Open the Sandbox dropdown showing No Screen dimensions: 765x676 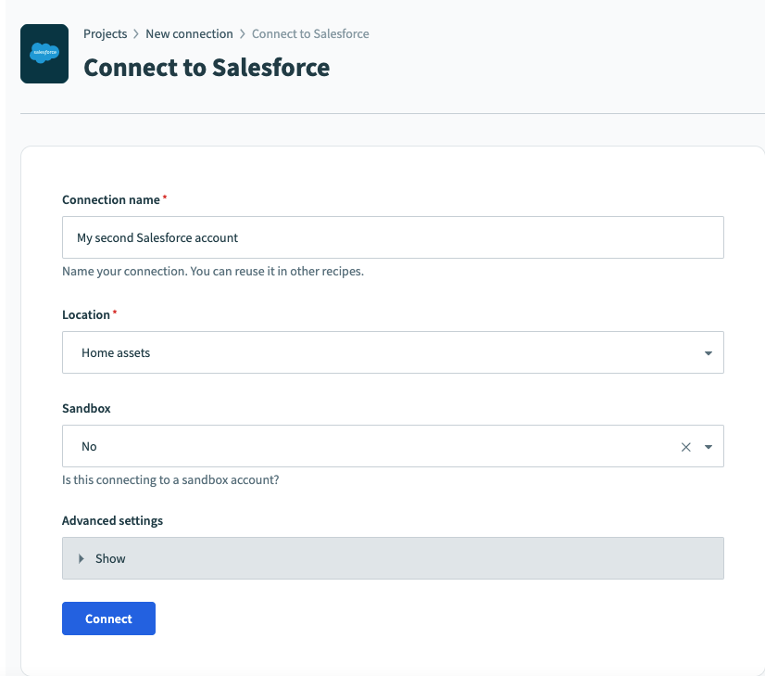393,446
